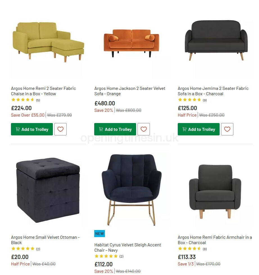
Task: Open the Jackson 2 Seater Velvet Sofa product link
Action: (x=130, y=91)
